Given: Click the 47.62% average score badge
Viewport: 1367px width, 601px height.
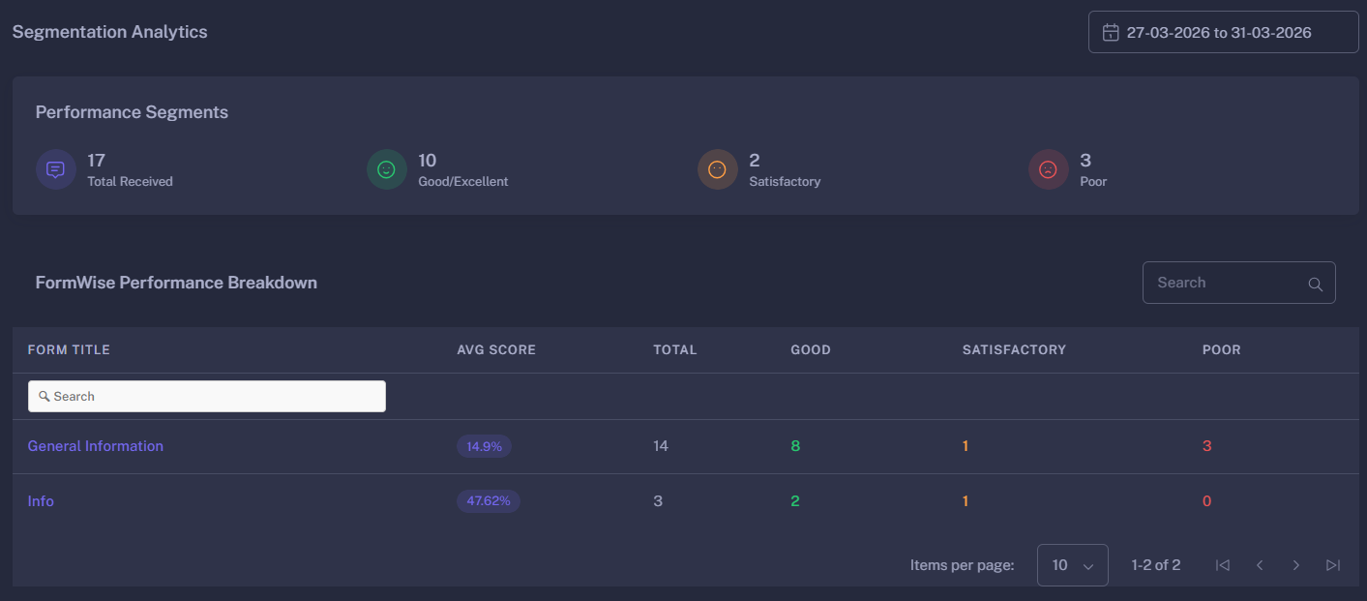Looking at the screenshot, I should [x=489, y=501].
